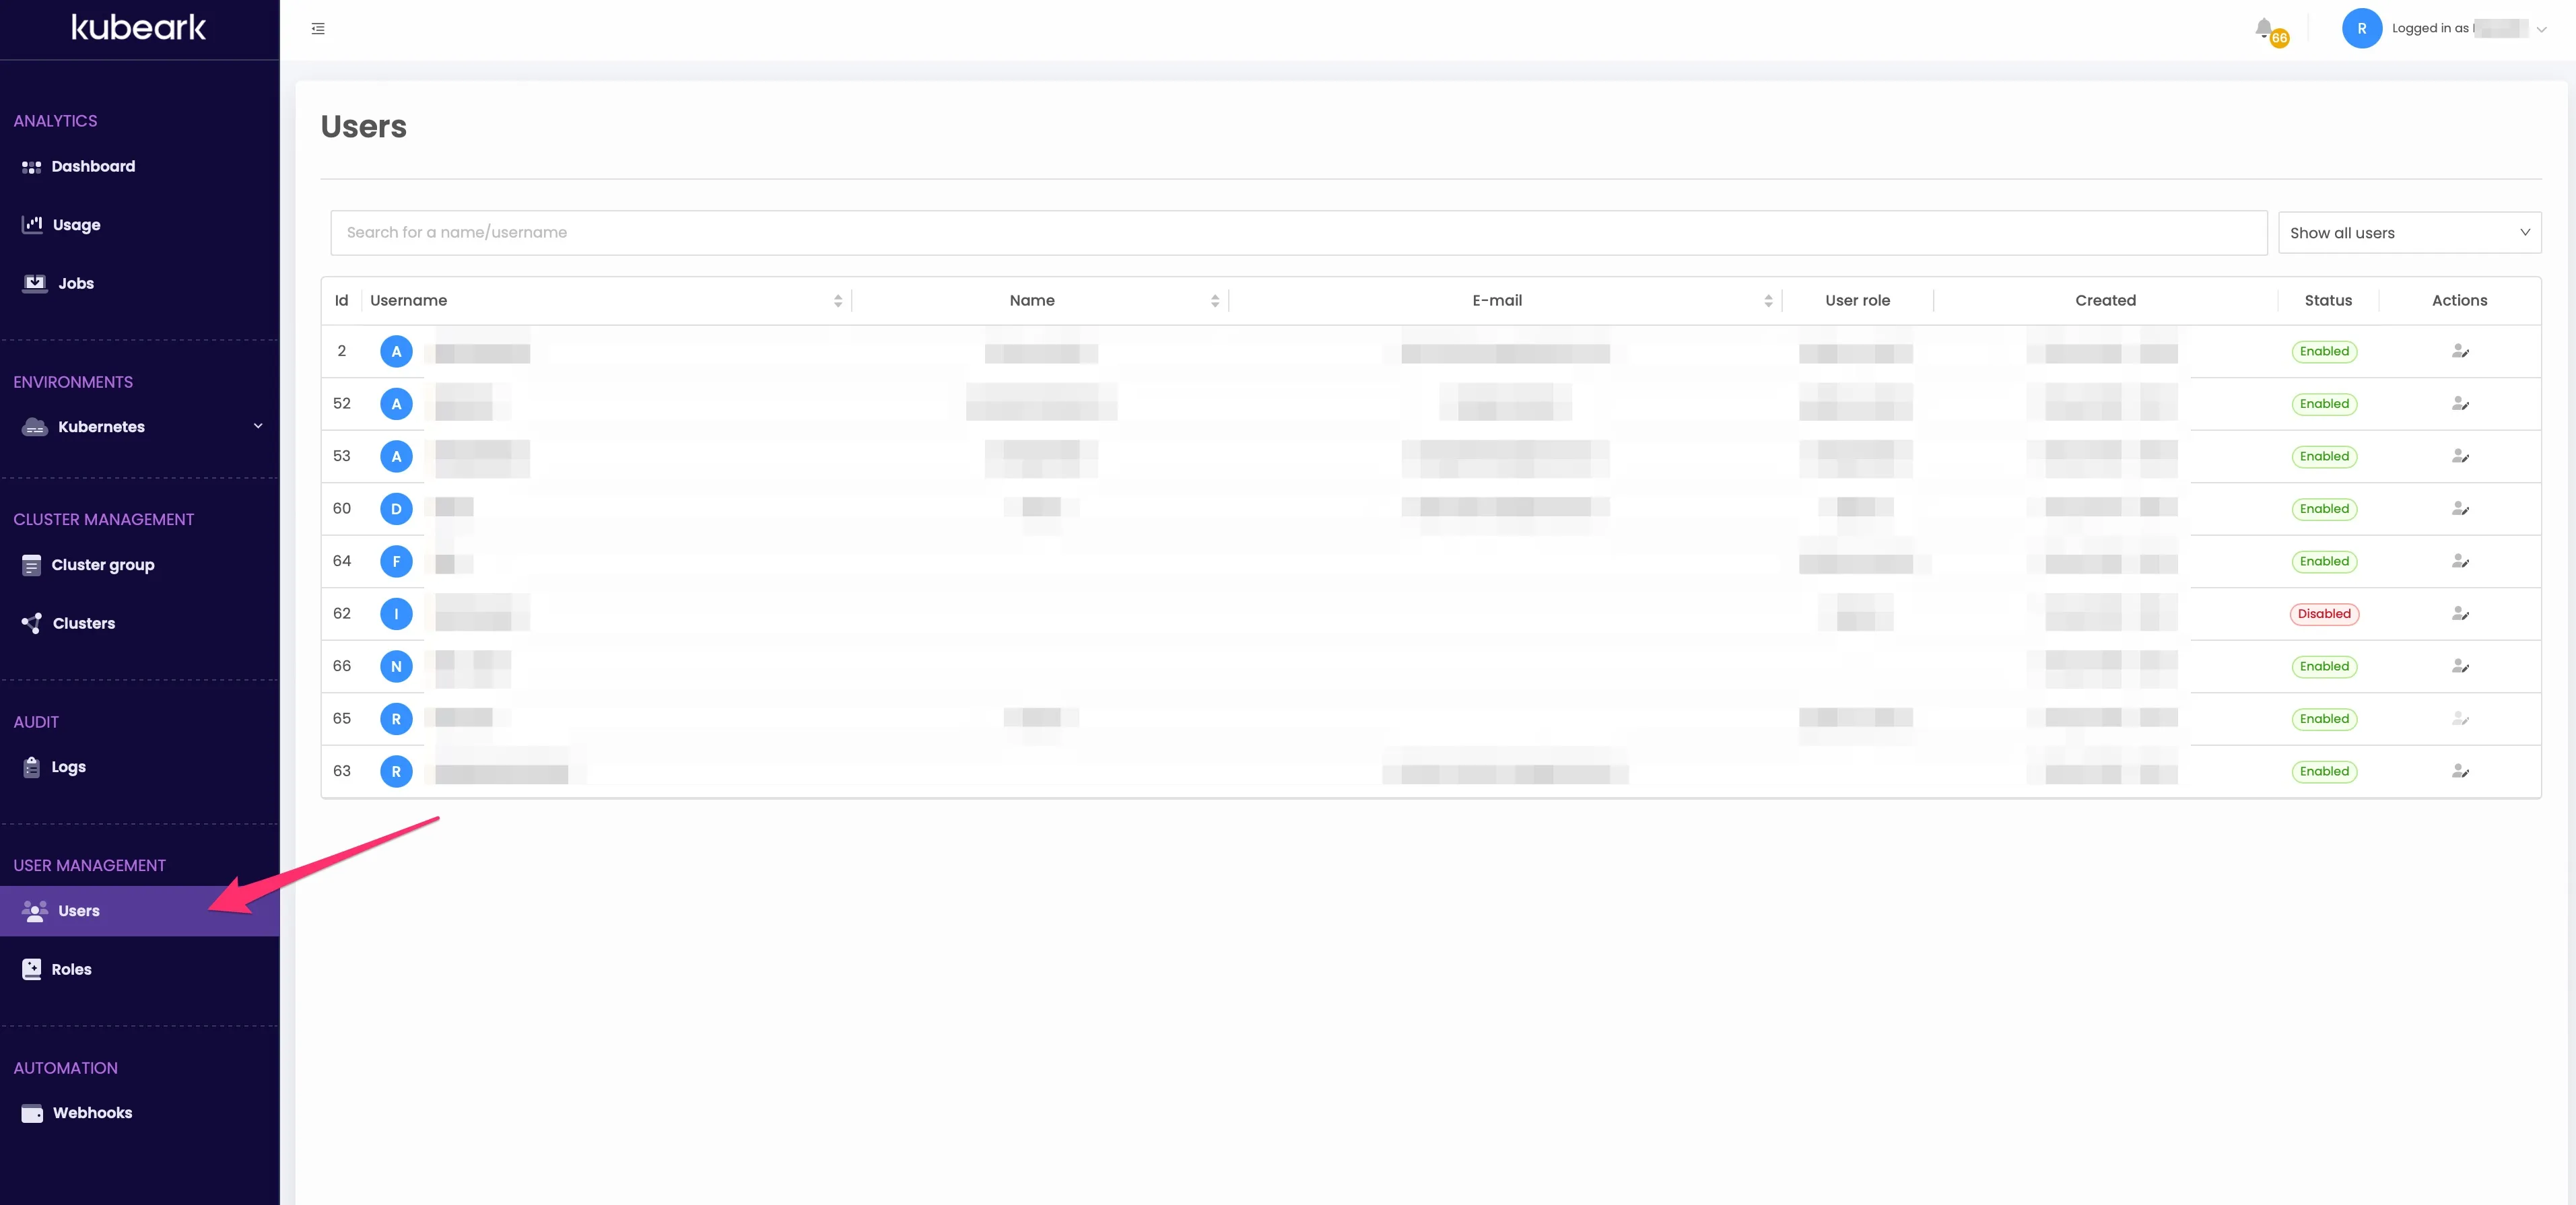
Task: Expand the logged-in user dropdown chevron
Action: 2541,29
